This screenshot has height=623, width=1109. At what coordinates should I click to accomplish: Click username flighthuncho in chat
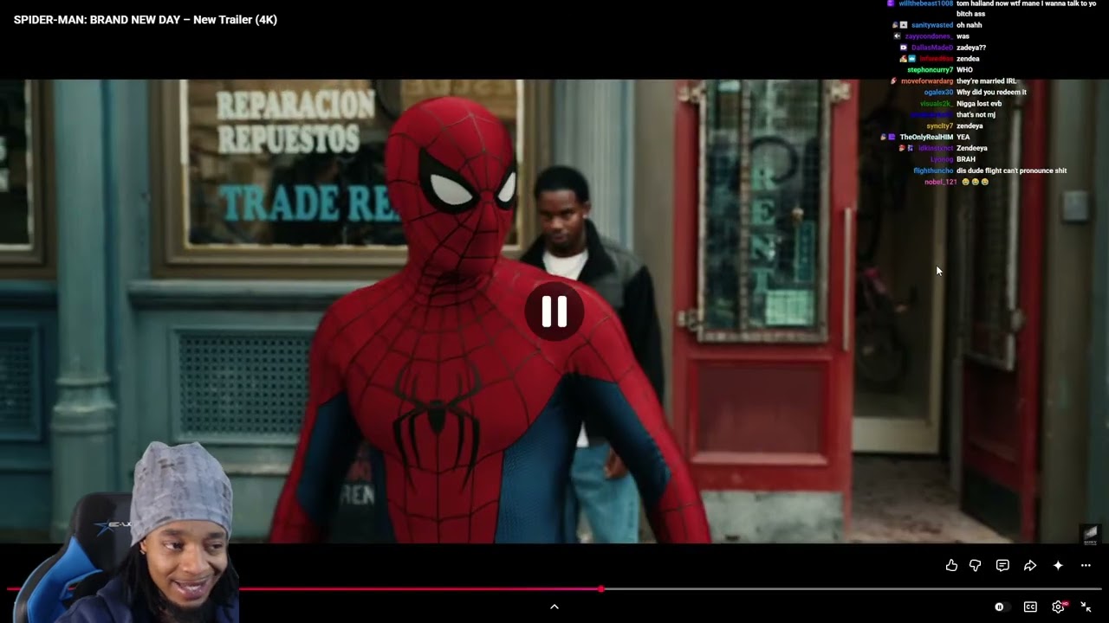coord(933,171)
